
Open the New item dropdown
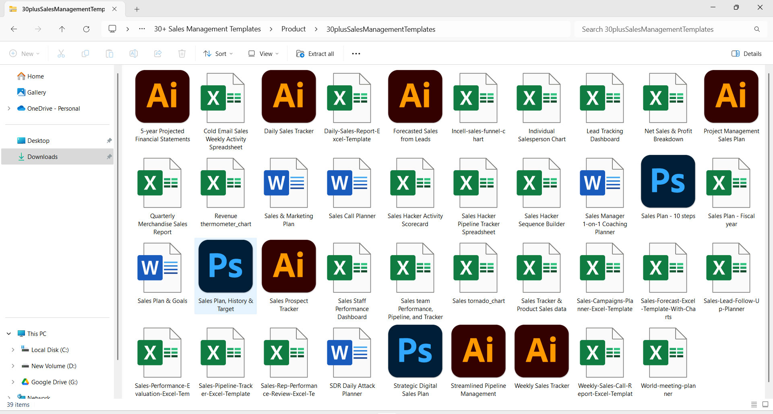click(25, 54)
